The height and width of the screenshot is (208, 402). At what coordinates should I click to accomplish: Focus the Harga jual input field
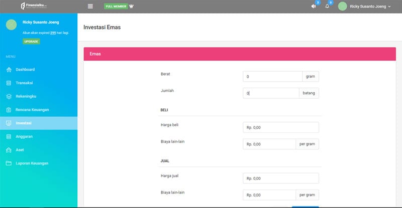(281, 178)
